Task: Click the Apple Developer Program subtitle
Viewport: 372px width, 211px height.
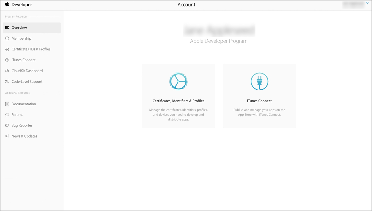Action: coord(219,41)
